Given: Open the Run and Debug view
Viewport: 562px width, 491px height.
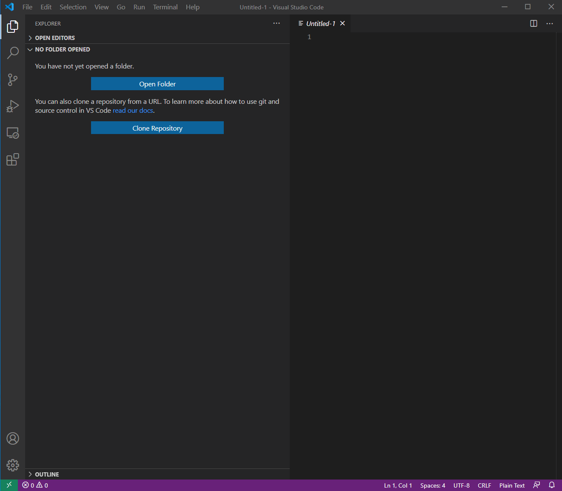Looking at the screenshot, I should pos(13,106).
